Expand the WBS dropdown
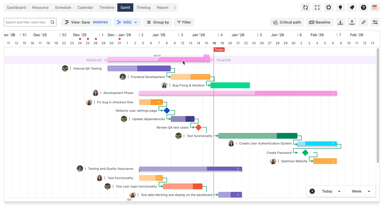This screenshot has height=205, width=384. tap(127, 22)
